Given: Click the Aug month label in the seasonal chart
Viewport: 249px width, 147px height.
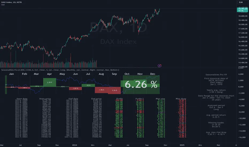Looking at the screenshot, I should tap(101, 74).
